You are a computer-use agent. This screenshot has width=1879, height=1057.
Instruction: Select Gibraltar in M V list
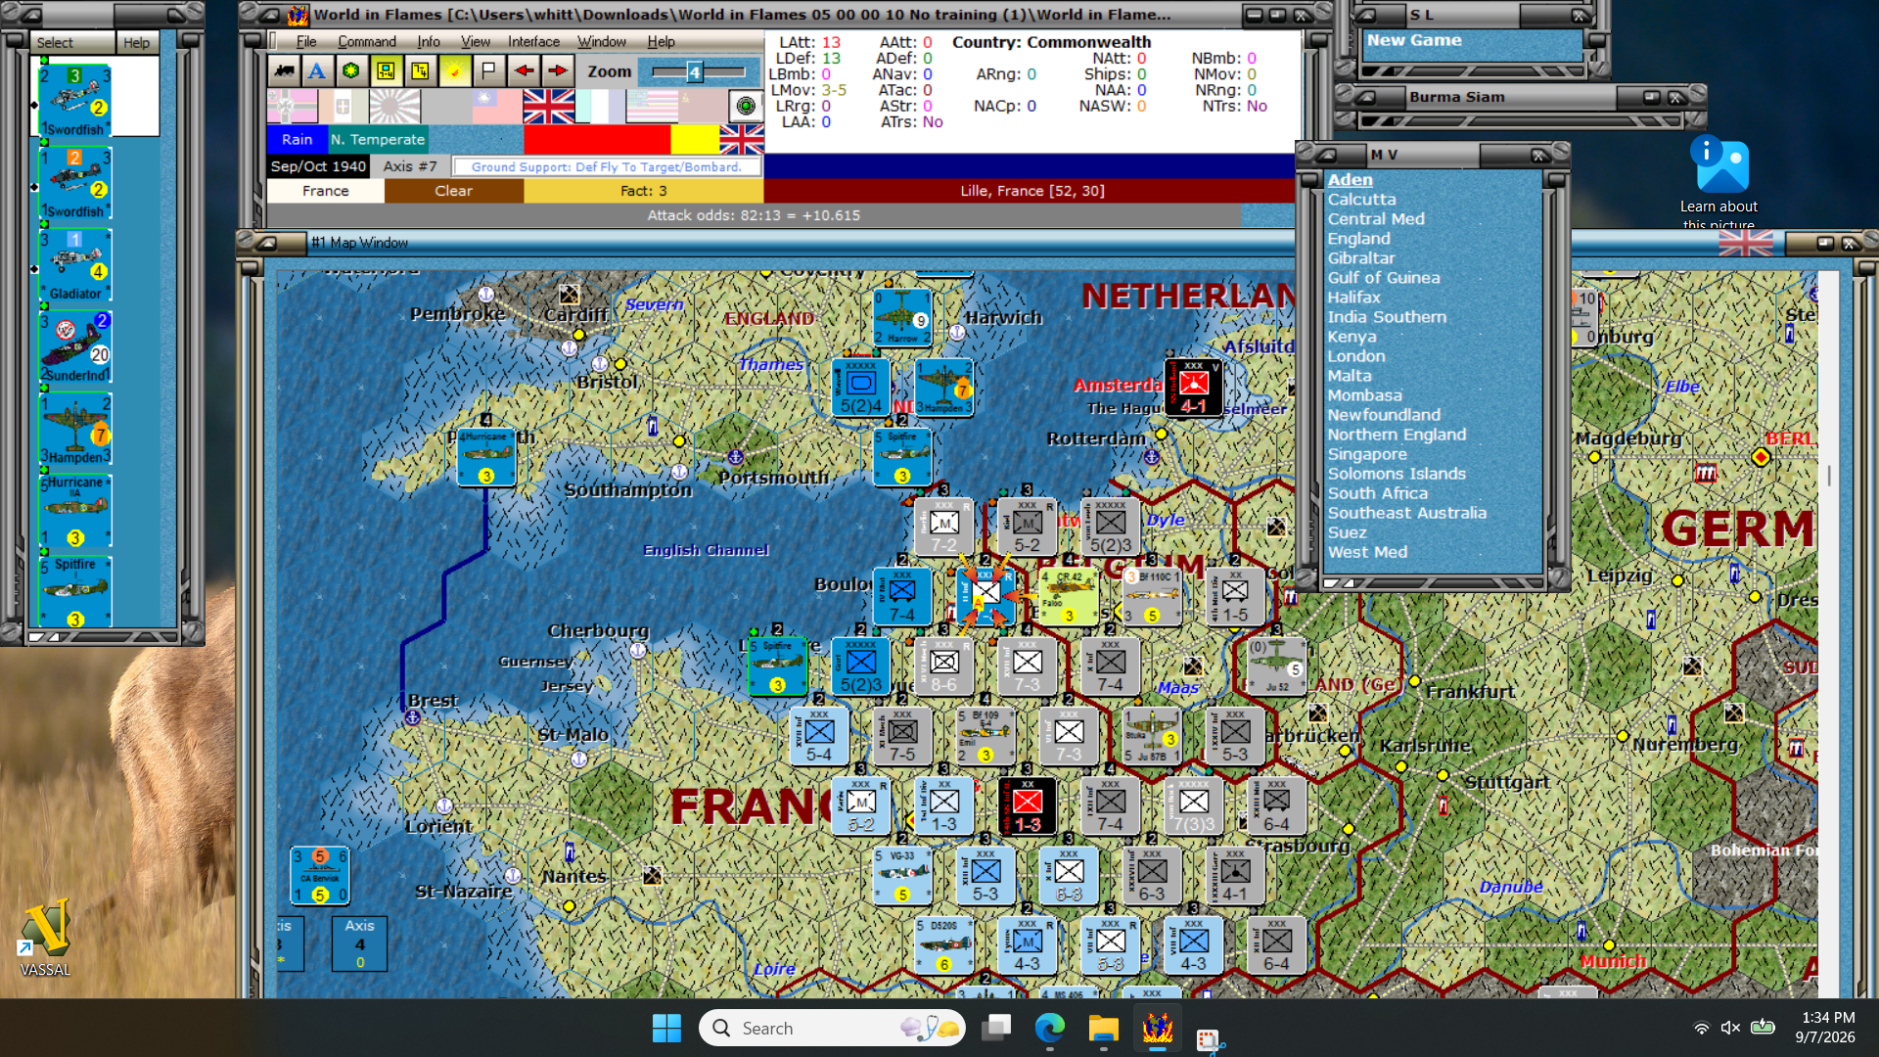1360,257
